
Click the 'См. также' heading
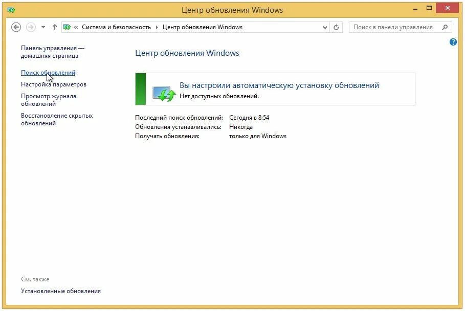click(x=35, y=279)
